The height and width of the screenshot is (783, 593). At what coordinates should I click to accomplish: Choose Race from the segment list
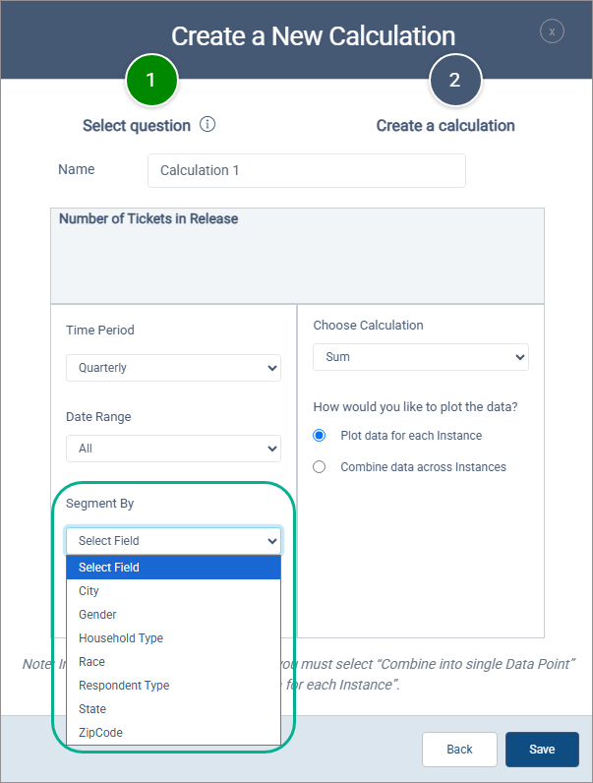click(91, 662)
